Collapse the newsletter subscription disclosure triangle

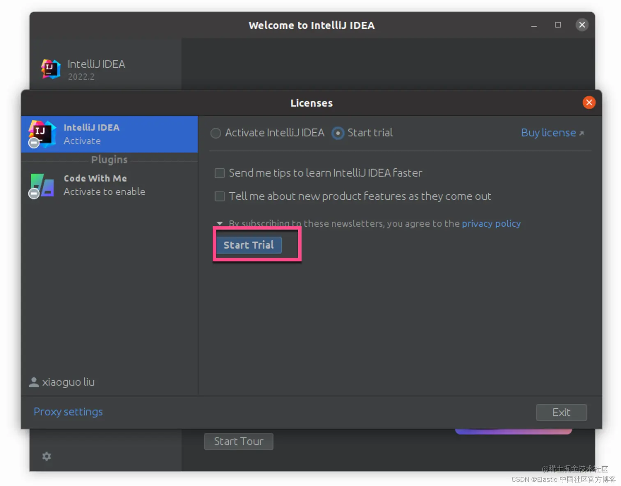click(220, 223)
